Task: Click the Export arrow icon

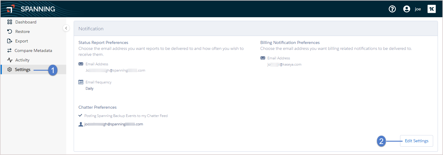Action: pyautogui.click(x=10, y=41)
